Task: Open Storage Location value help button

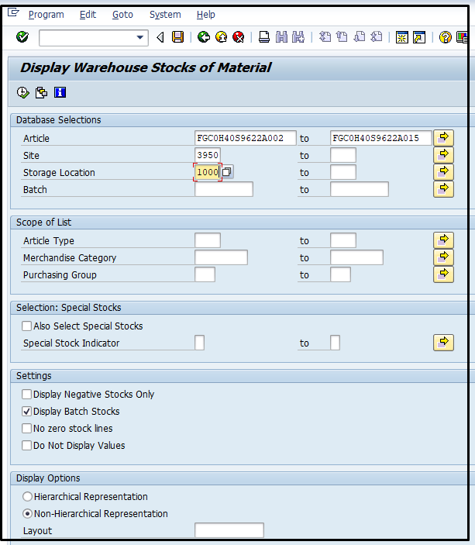Action: tap(227, 171)
